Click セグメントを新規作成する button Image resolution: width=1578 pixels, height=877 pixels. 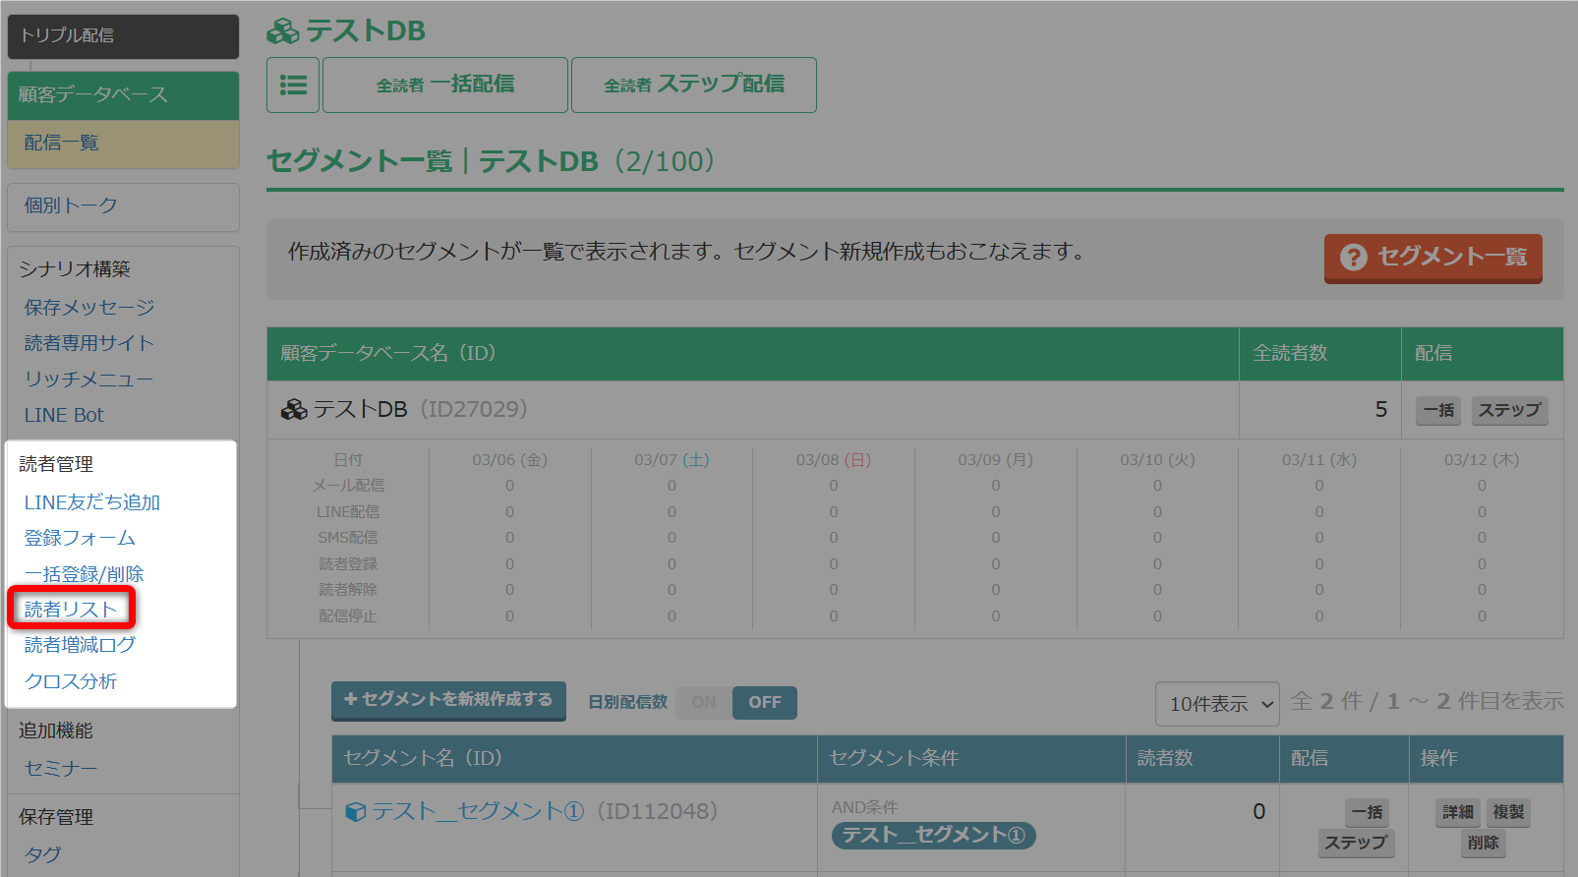coord(448,700)
